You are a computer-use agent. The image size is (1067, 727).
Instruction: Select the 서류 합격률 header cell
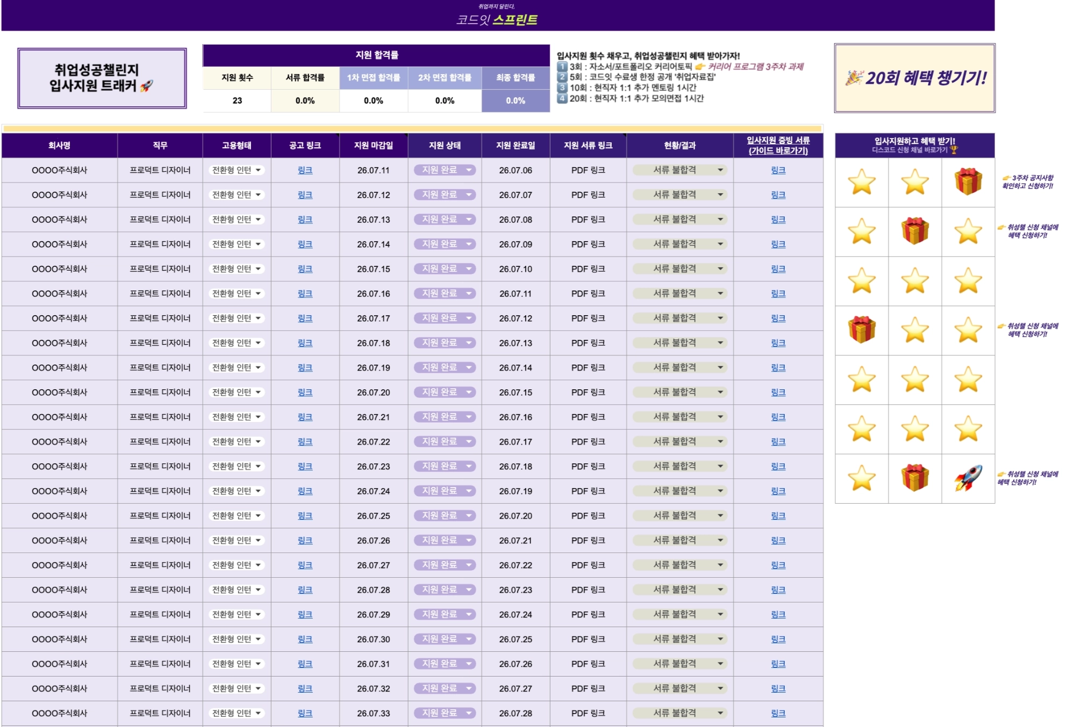[305, 78]
